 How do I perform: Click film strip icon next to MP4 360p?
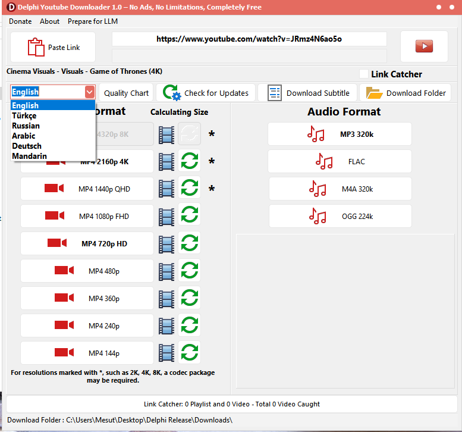click(166, 299)
